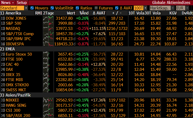Viewport: 193px width, 118px height.
Task: Select the OMX STKH30 index
Action: 17,85
